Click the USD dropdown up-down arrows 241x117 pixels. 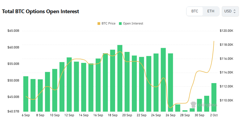(235, 11)
